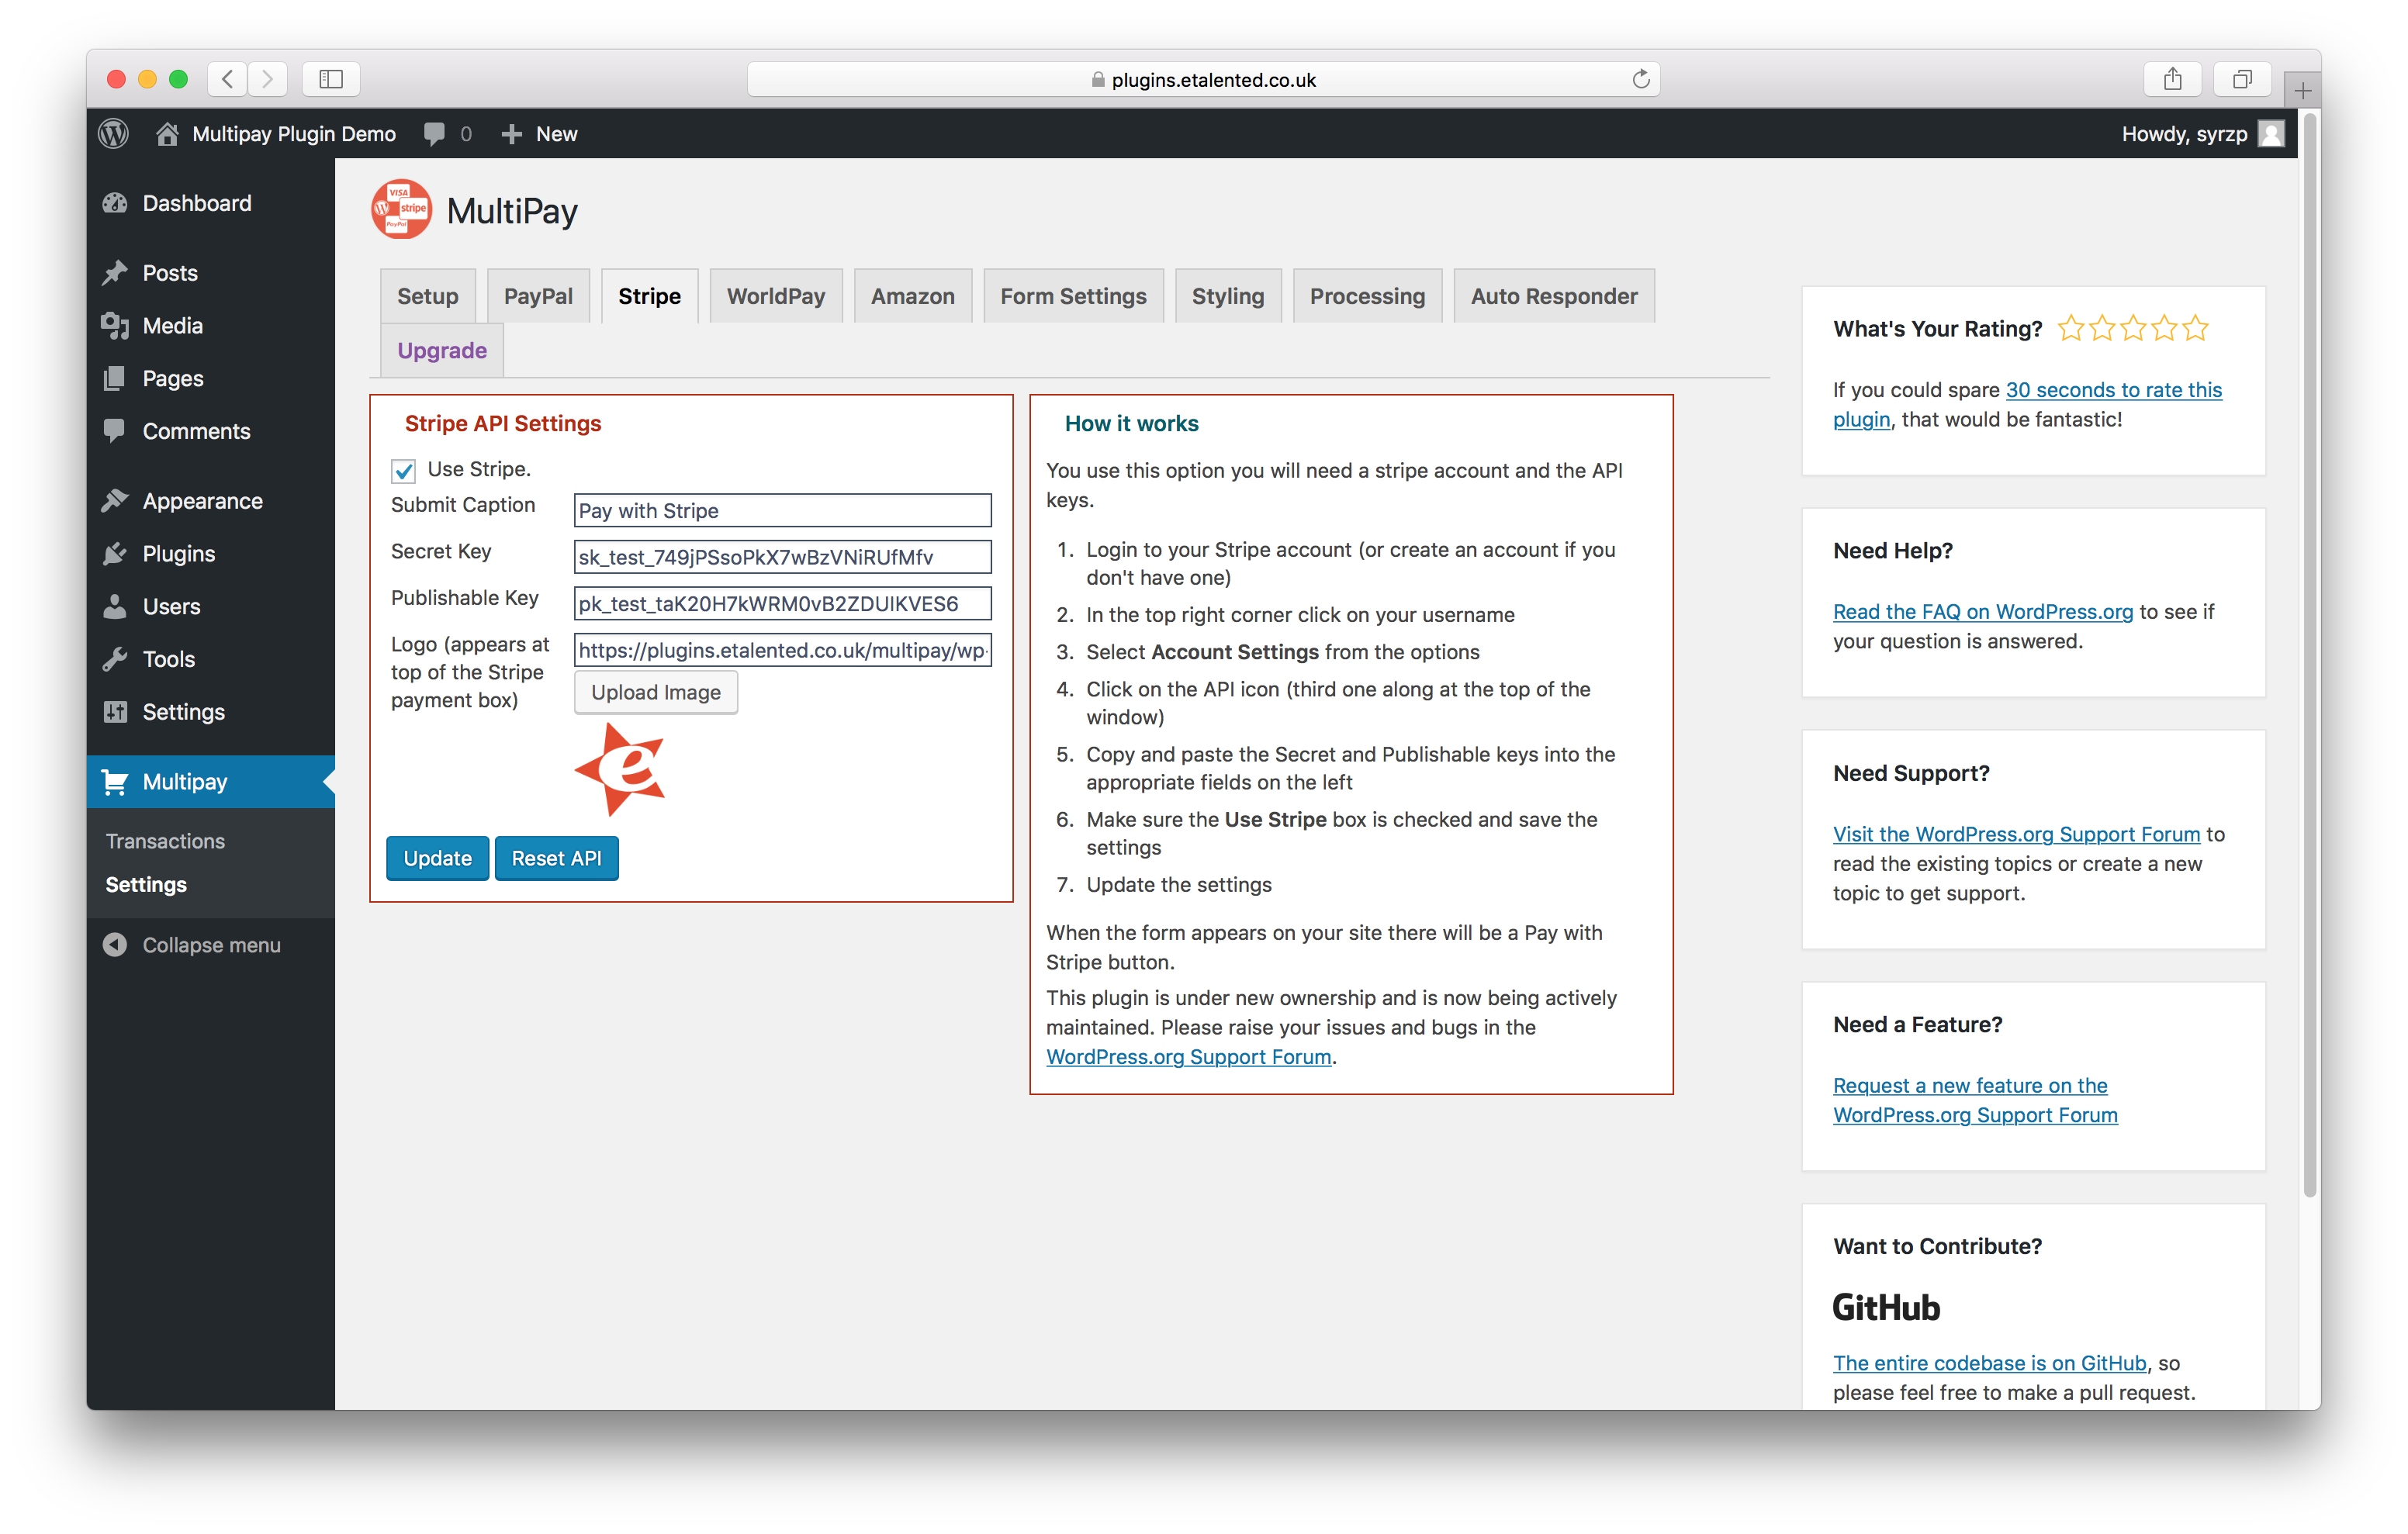The width and height of the screenshot is (2408, 1534).
Task: Click the Dashboard gauge icon in sidebar
Action: [116, 203]
